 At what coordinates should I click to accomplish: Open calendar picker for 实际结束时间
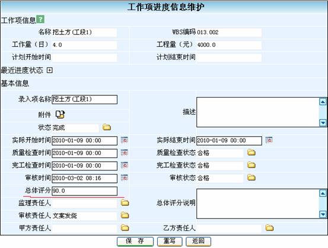click(x=269, y=140)
